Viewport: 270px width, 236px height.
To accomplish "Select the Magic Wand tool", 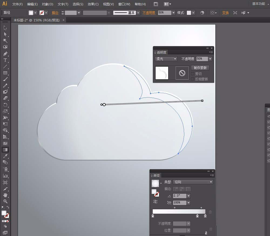I will click(x=5, y=41).
